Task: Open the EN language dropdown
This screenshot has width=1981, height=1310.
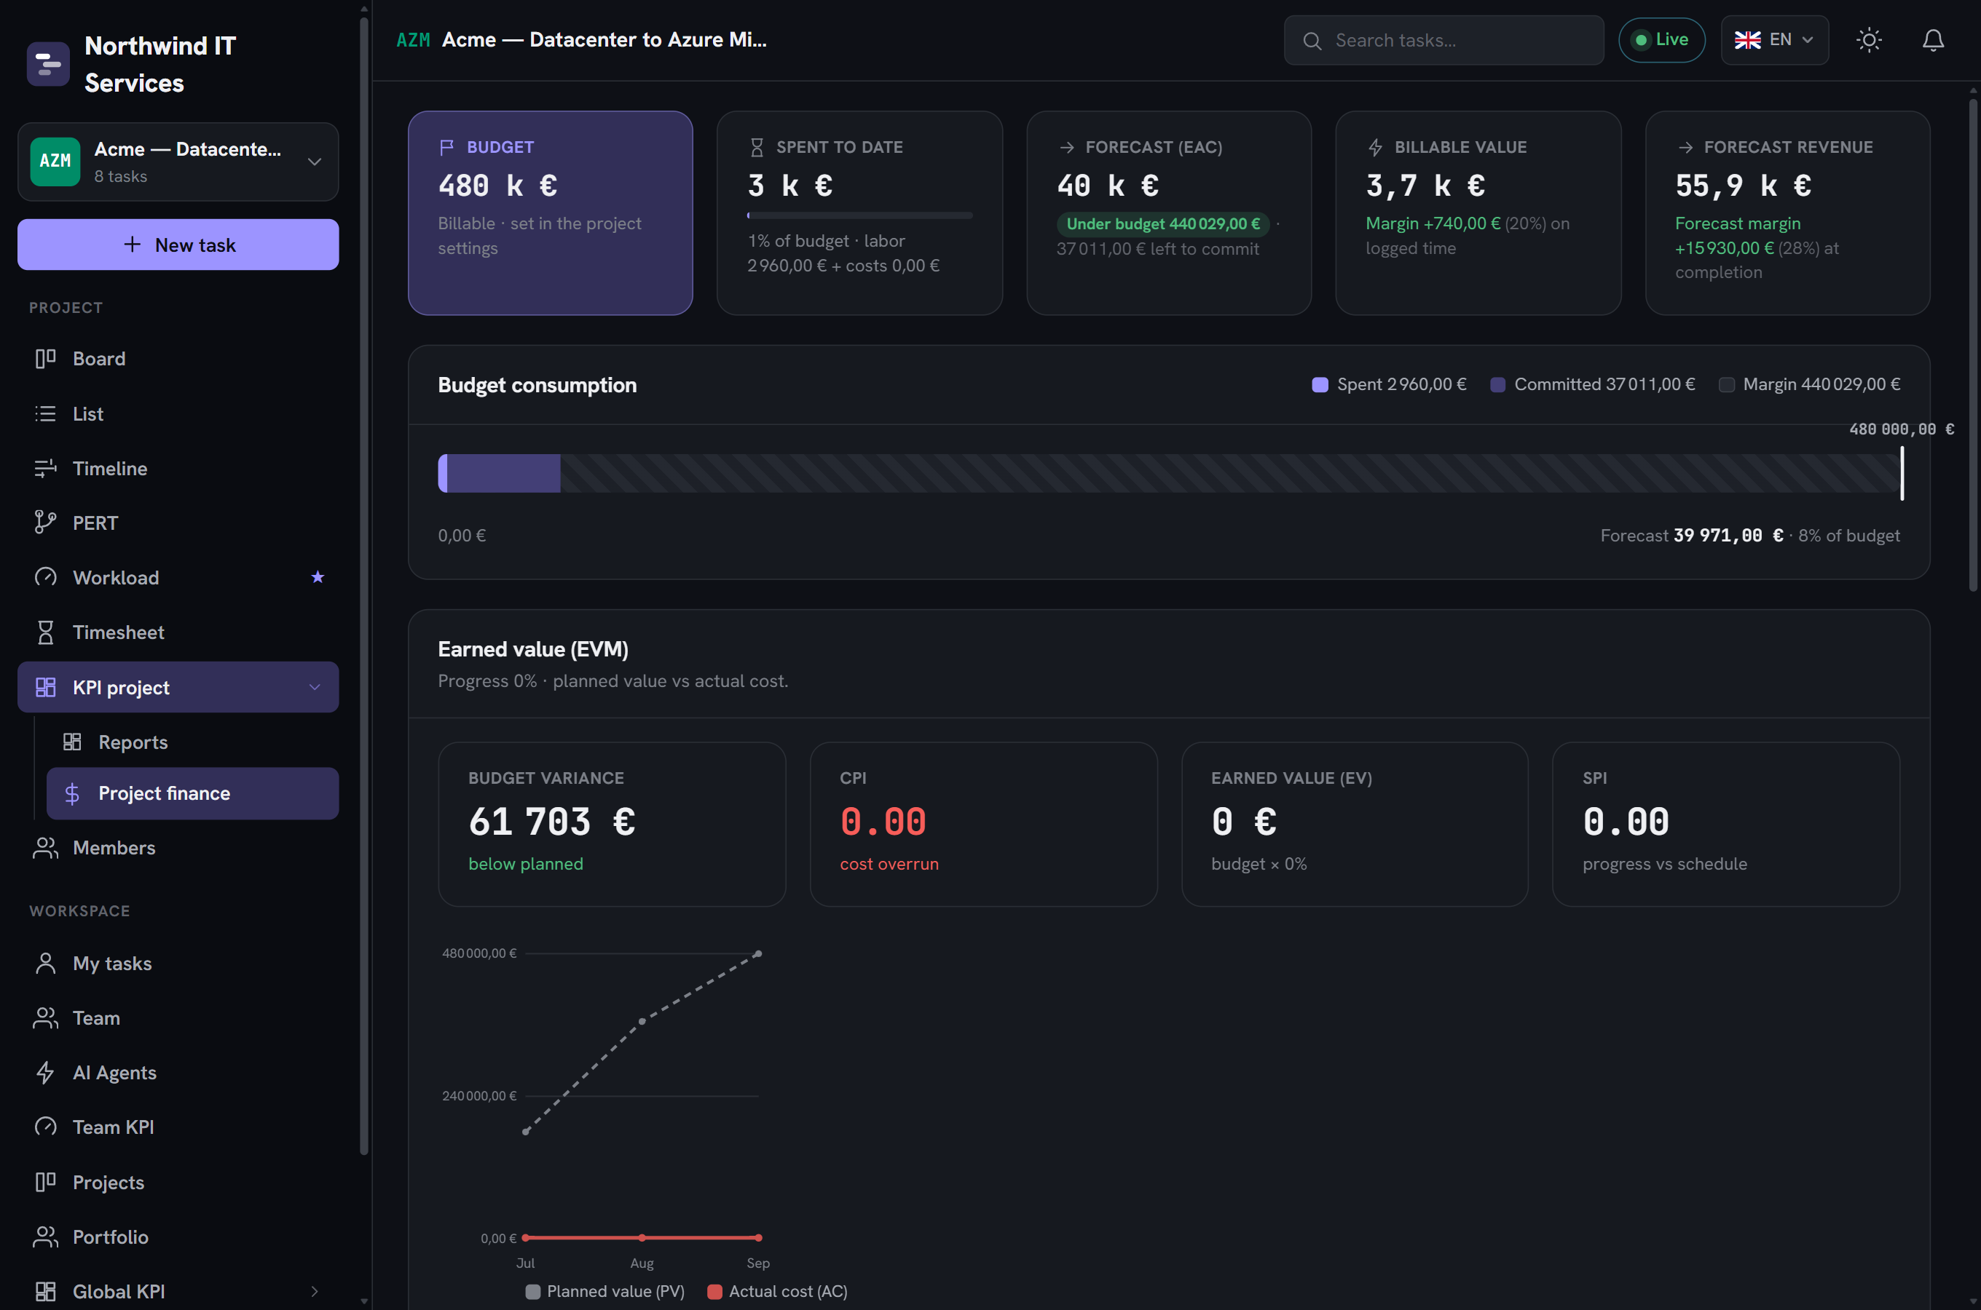Action: click(1773, 40)
